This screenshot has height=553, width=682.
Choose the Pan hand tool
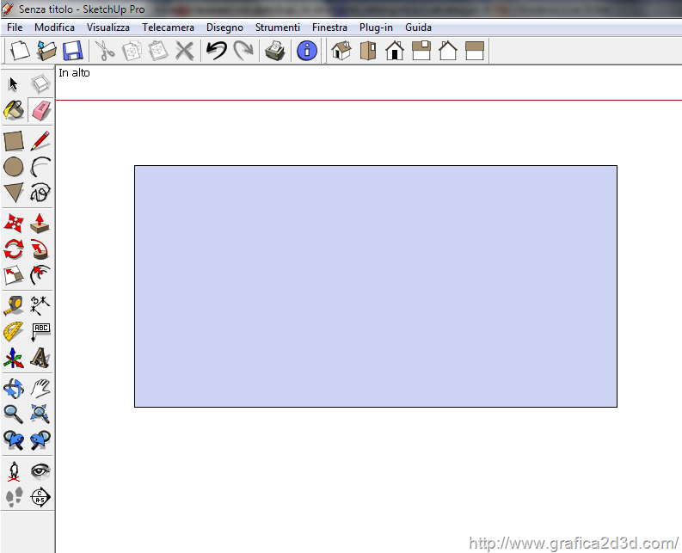40,388
